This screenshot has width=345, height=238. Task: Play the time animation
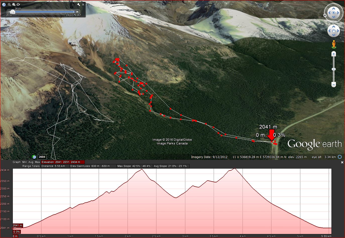(x=19, y=5)
